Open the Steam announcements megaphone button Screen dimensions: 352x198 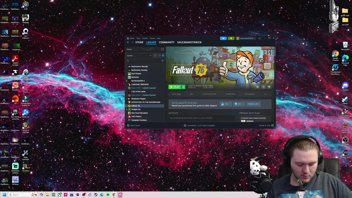point(223,38)
